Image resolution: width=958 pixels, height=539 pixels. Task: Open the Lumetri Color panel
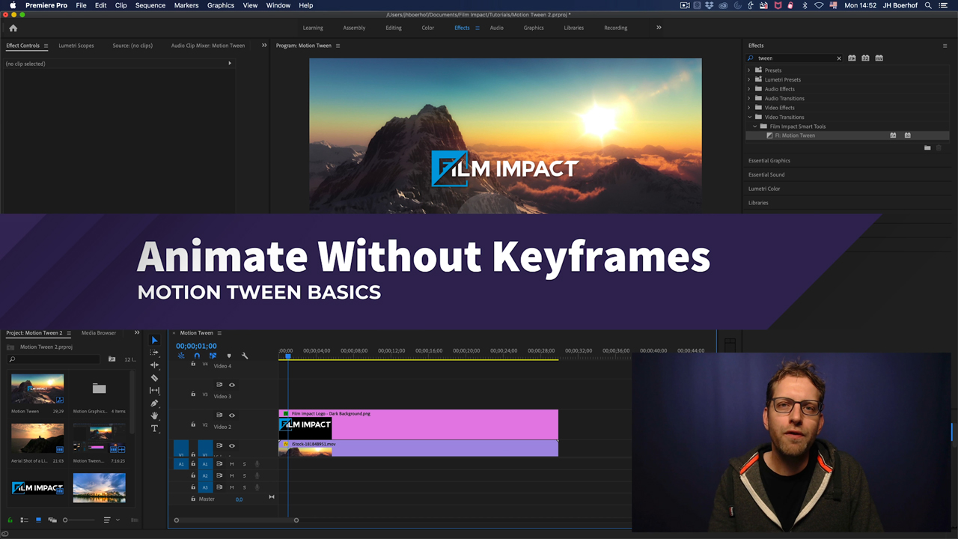(x=764, y=189)
